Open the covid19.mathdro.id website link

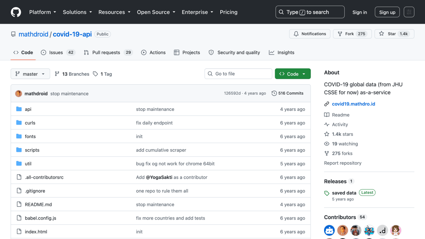pyautogui.click(x=353, y=104)
